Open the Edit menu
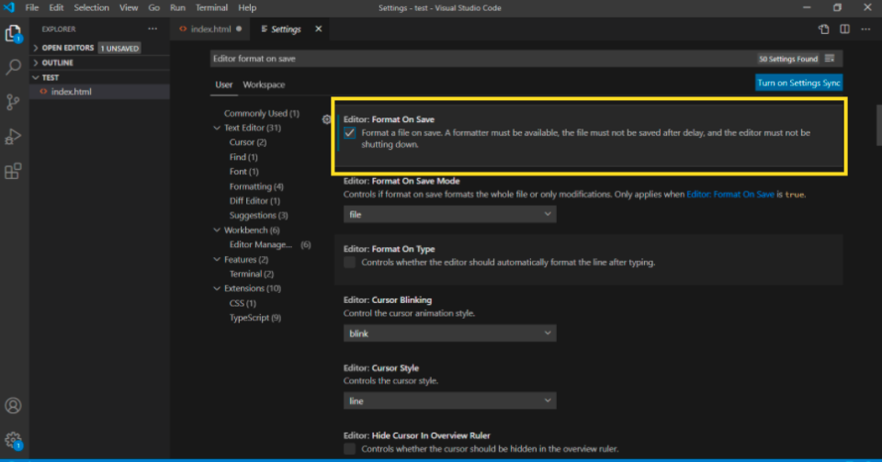The height and width of the screenshot is (462, 882). (x=56, y=8)
